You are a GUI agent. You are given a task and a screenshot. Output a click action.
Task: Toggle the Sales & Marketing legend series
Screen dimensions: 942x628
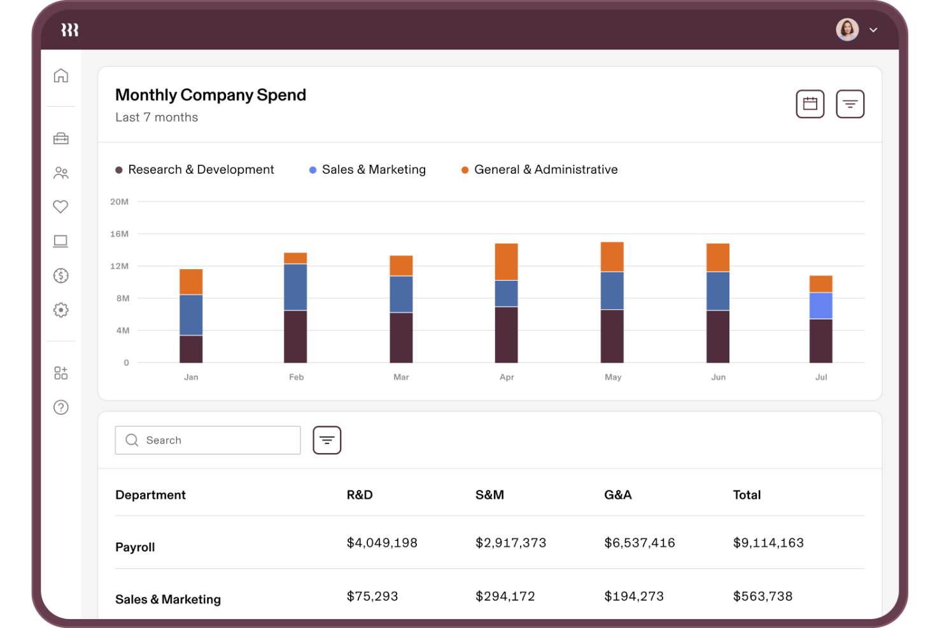tap(367, 169)
